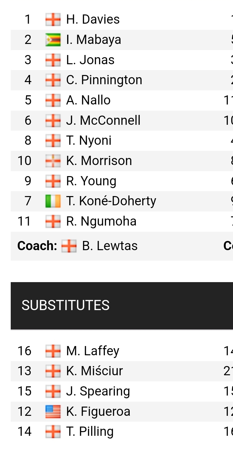
Task: Select substitute J. Spearing
Action: coord(98,391)
